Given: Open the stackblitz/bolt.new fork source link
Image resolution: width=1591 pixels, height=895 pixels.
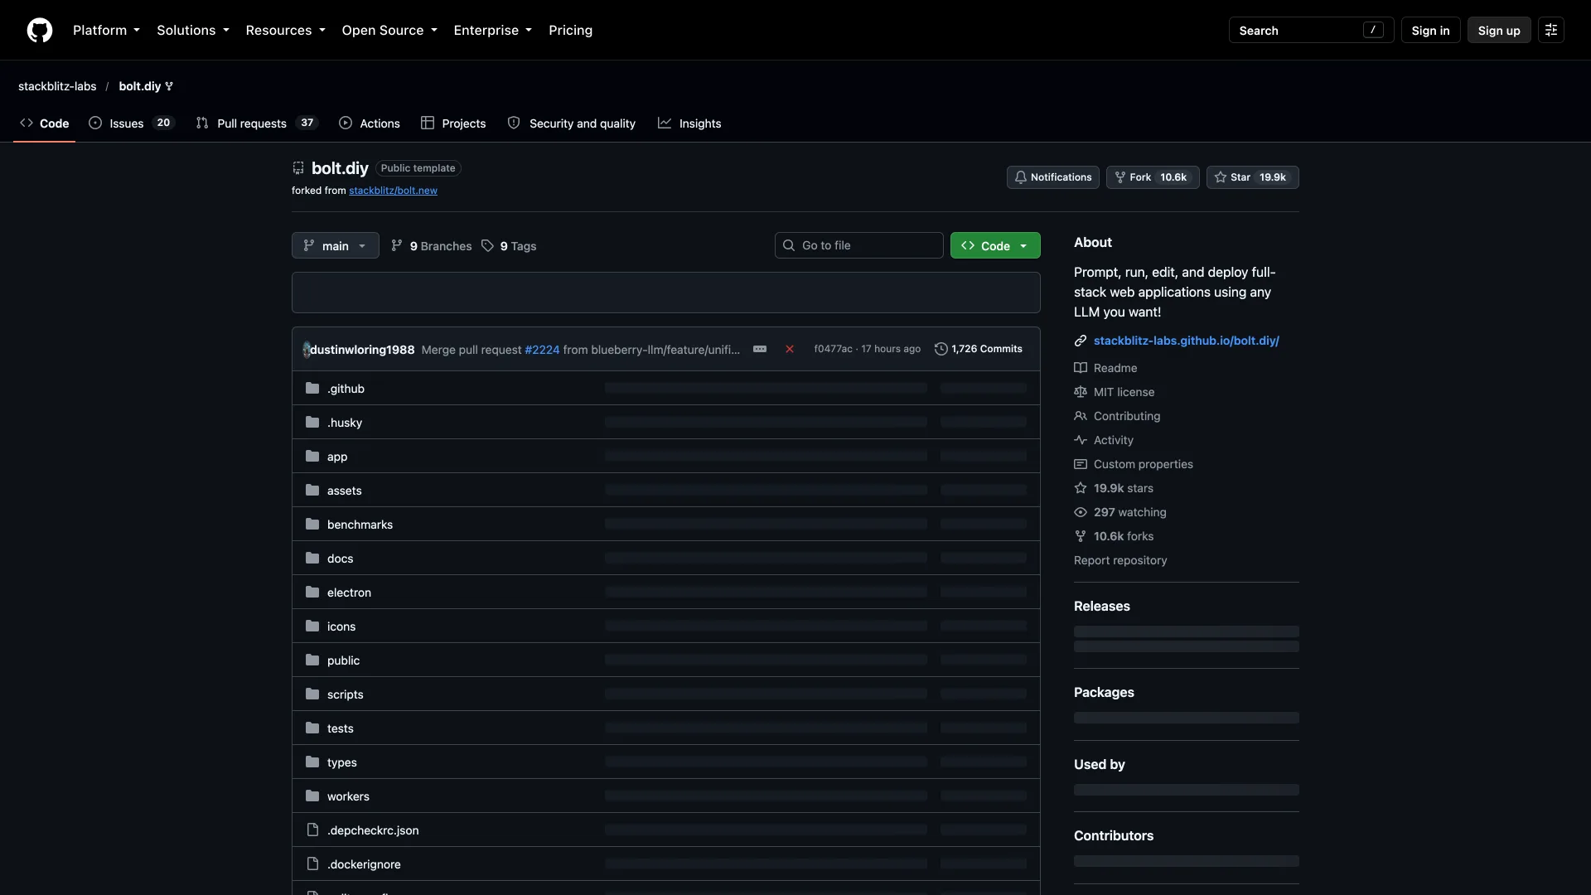Looking at the screenshot, I should [x=393, y=191].
